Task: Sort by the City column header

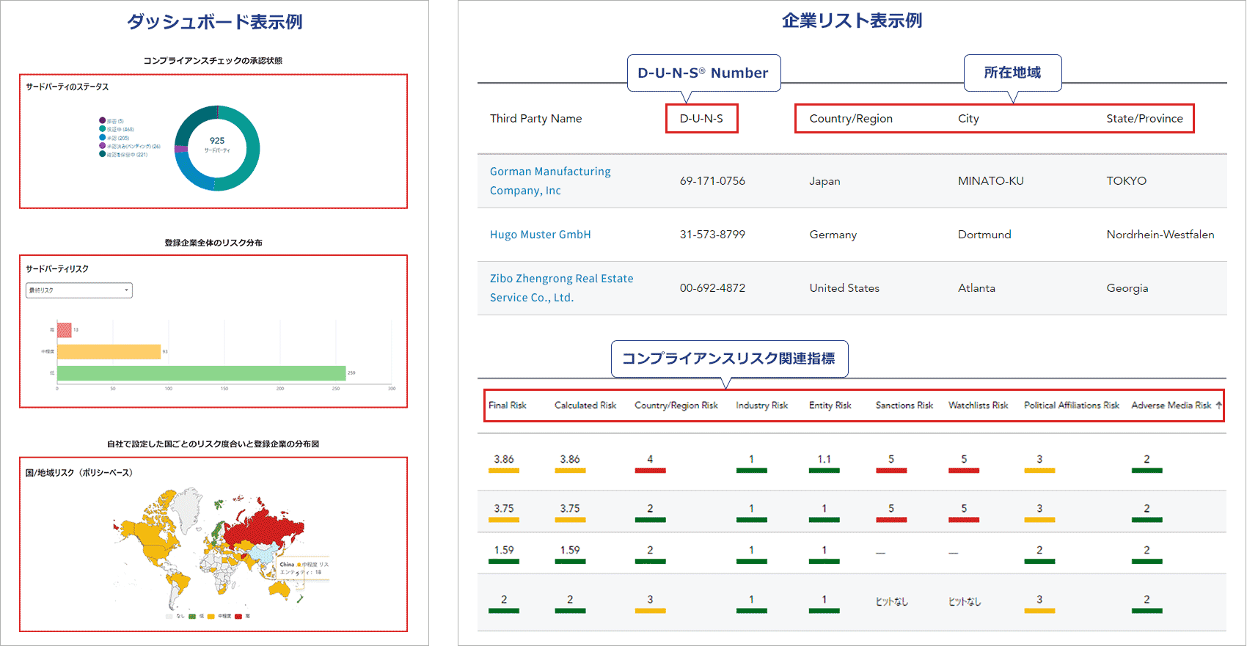Action: tap(968, 119)
